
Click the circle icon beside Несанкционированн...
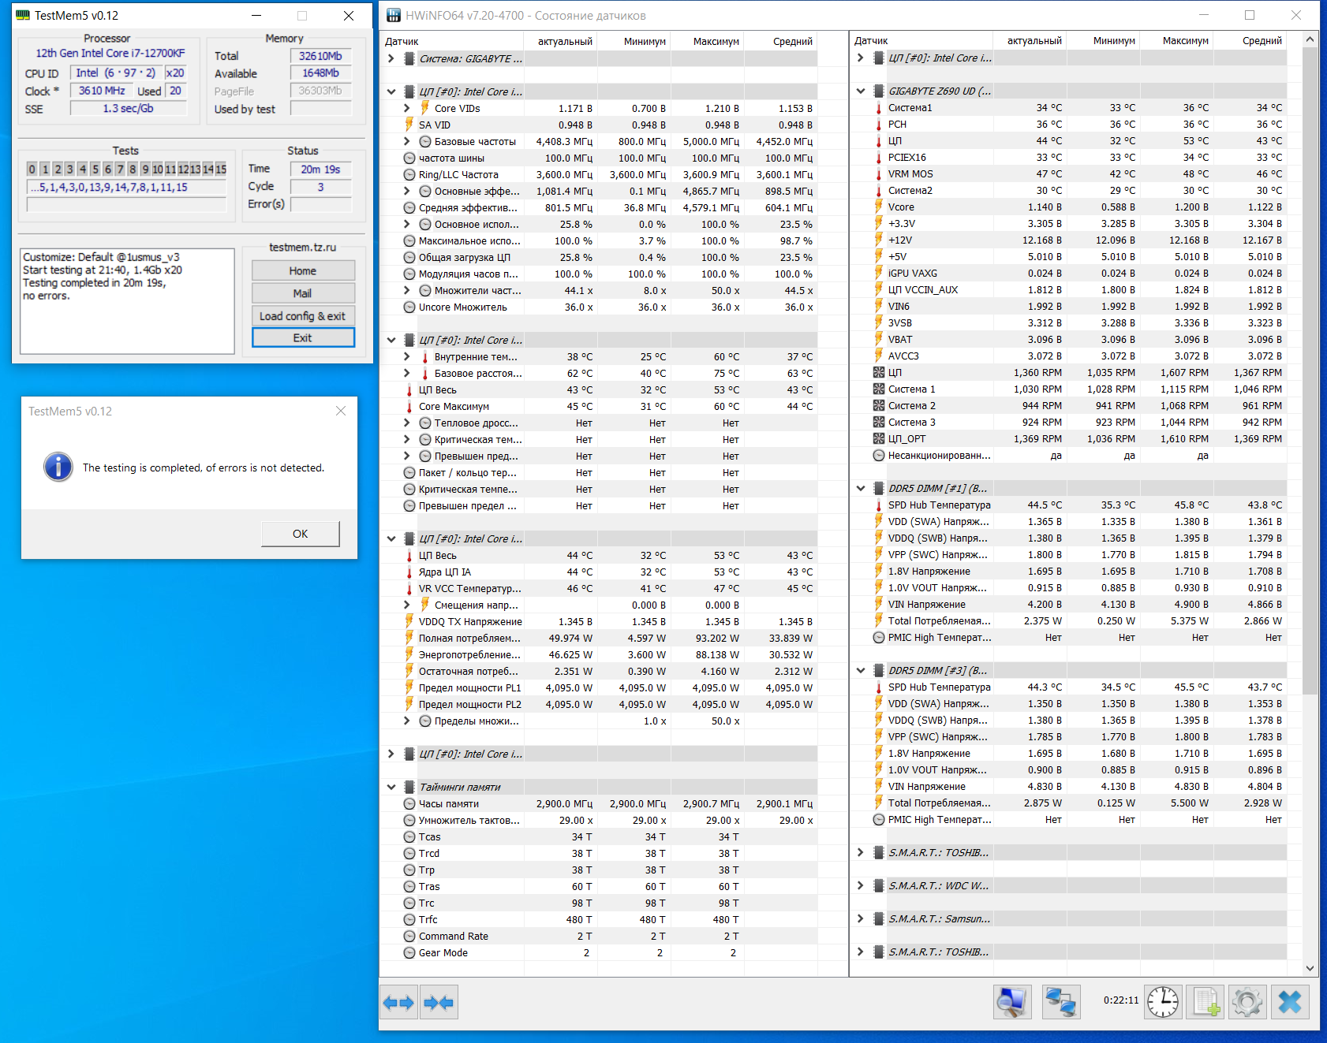point(879,456)
